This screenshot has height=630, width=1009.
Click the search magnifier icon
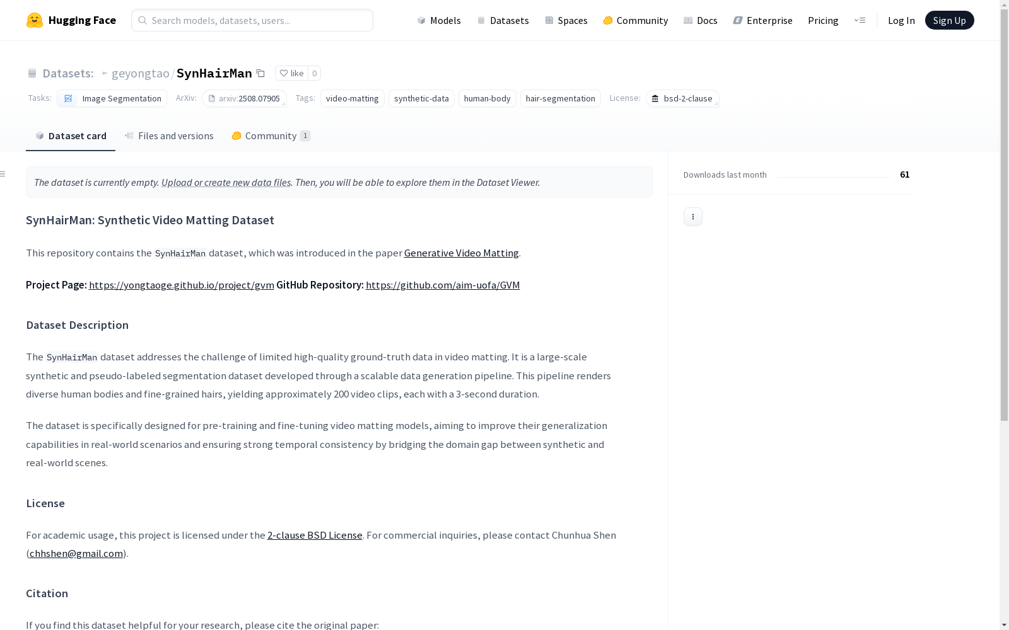[143, 20]
